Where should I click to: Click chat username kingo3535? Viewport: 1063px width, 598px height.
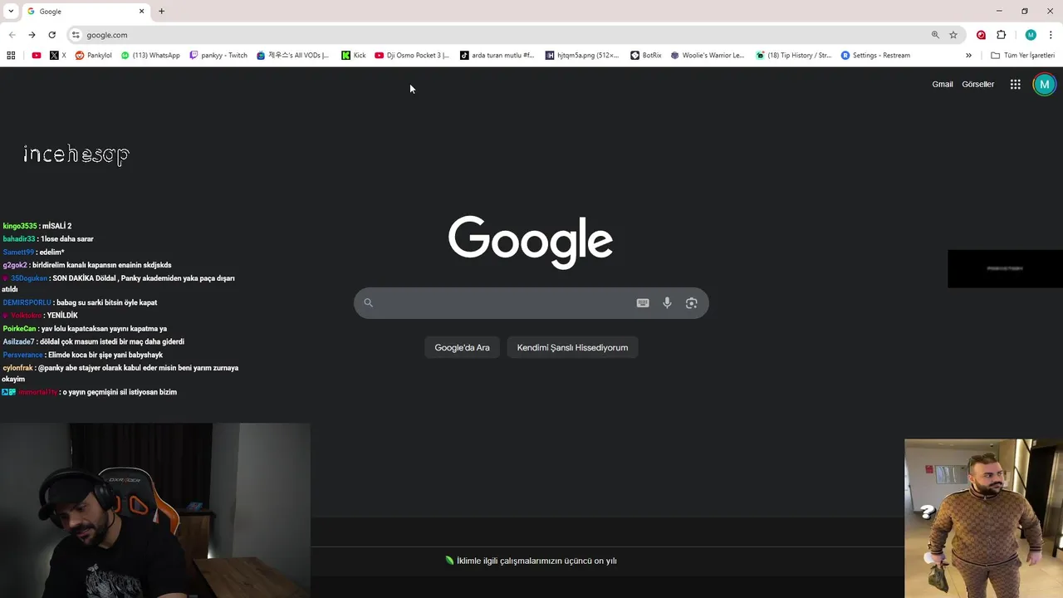(x=20, y=226)
